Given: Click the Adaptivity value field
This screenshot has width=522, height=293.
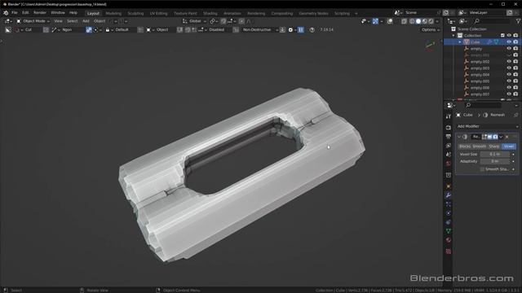Looking at the screenshot, I should pyautogui.click(x=495, y=161).
